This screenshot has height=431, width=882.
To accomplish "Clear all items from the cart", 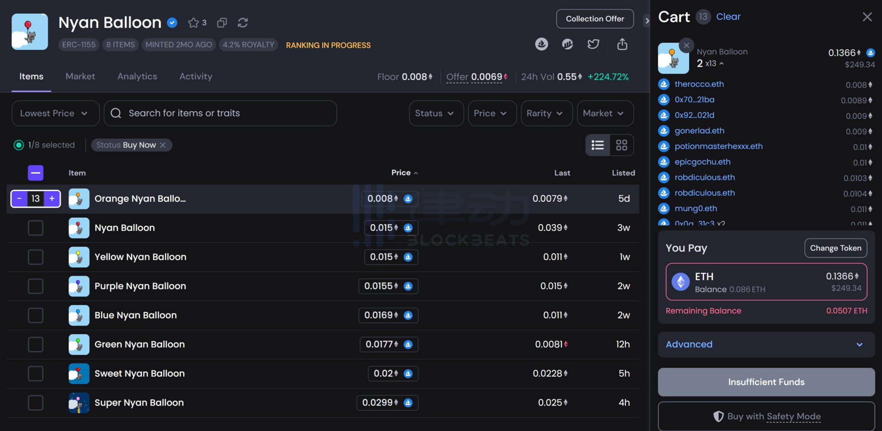I will (x=728, y=16).
